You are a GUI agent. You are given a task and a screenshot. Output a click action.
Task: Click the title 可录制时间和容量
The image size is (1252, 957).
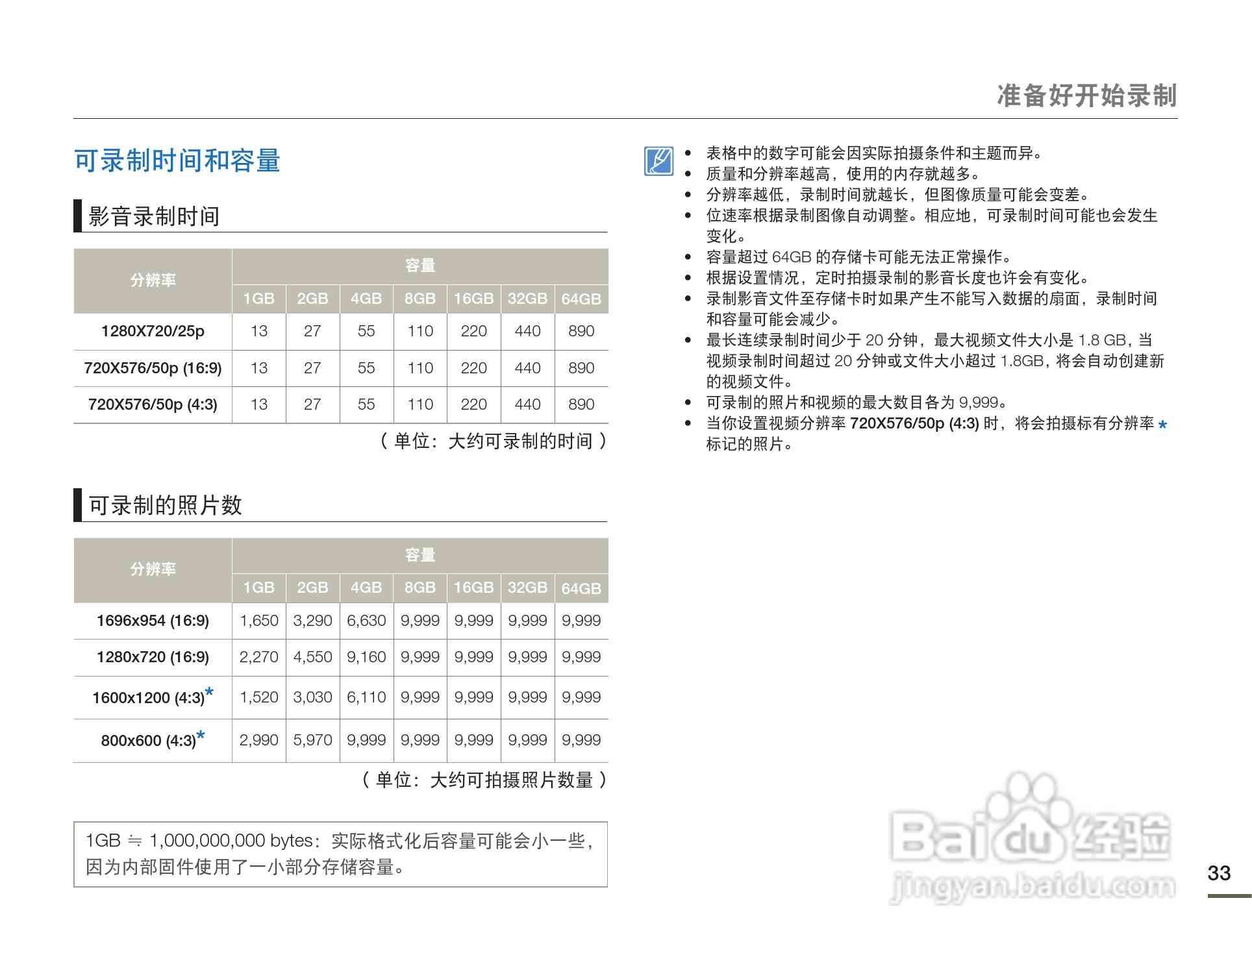[177, 160]
